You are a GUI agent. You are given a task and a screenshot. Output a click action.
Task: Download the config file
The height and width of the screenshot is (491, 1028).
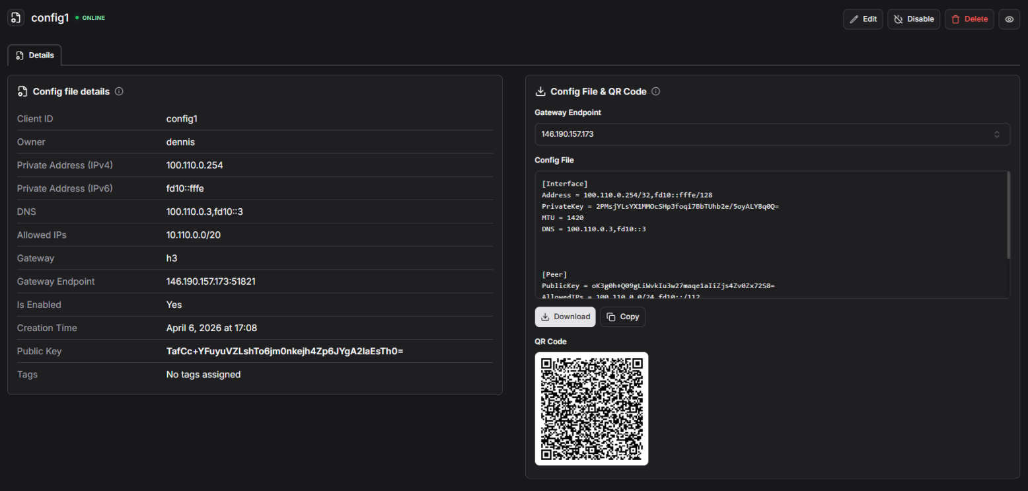(565, 317)
